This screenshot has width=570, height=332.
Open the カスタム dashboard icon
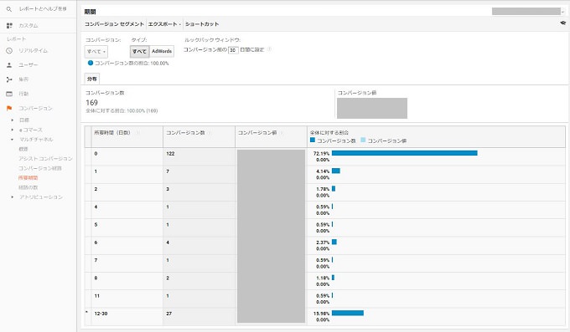coord(9,25)
